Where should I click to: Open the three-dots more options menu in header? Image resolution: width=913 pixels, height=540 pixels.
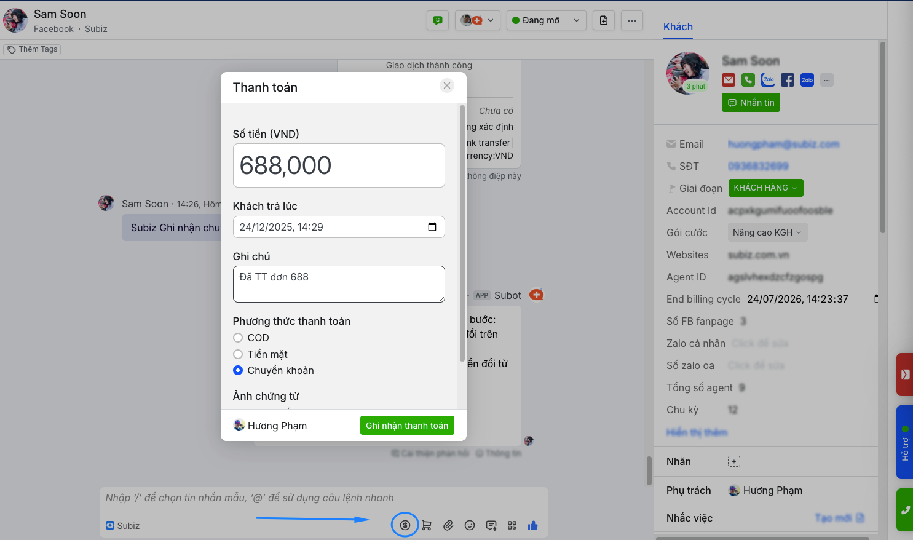pos(631,20)
